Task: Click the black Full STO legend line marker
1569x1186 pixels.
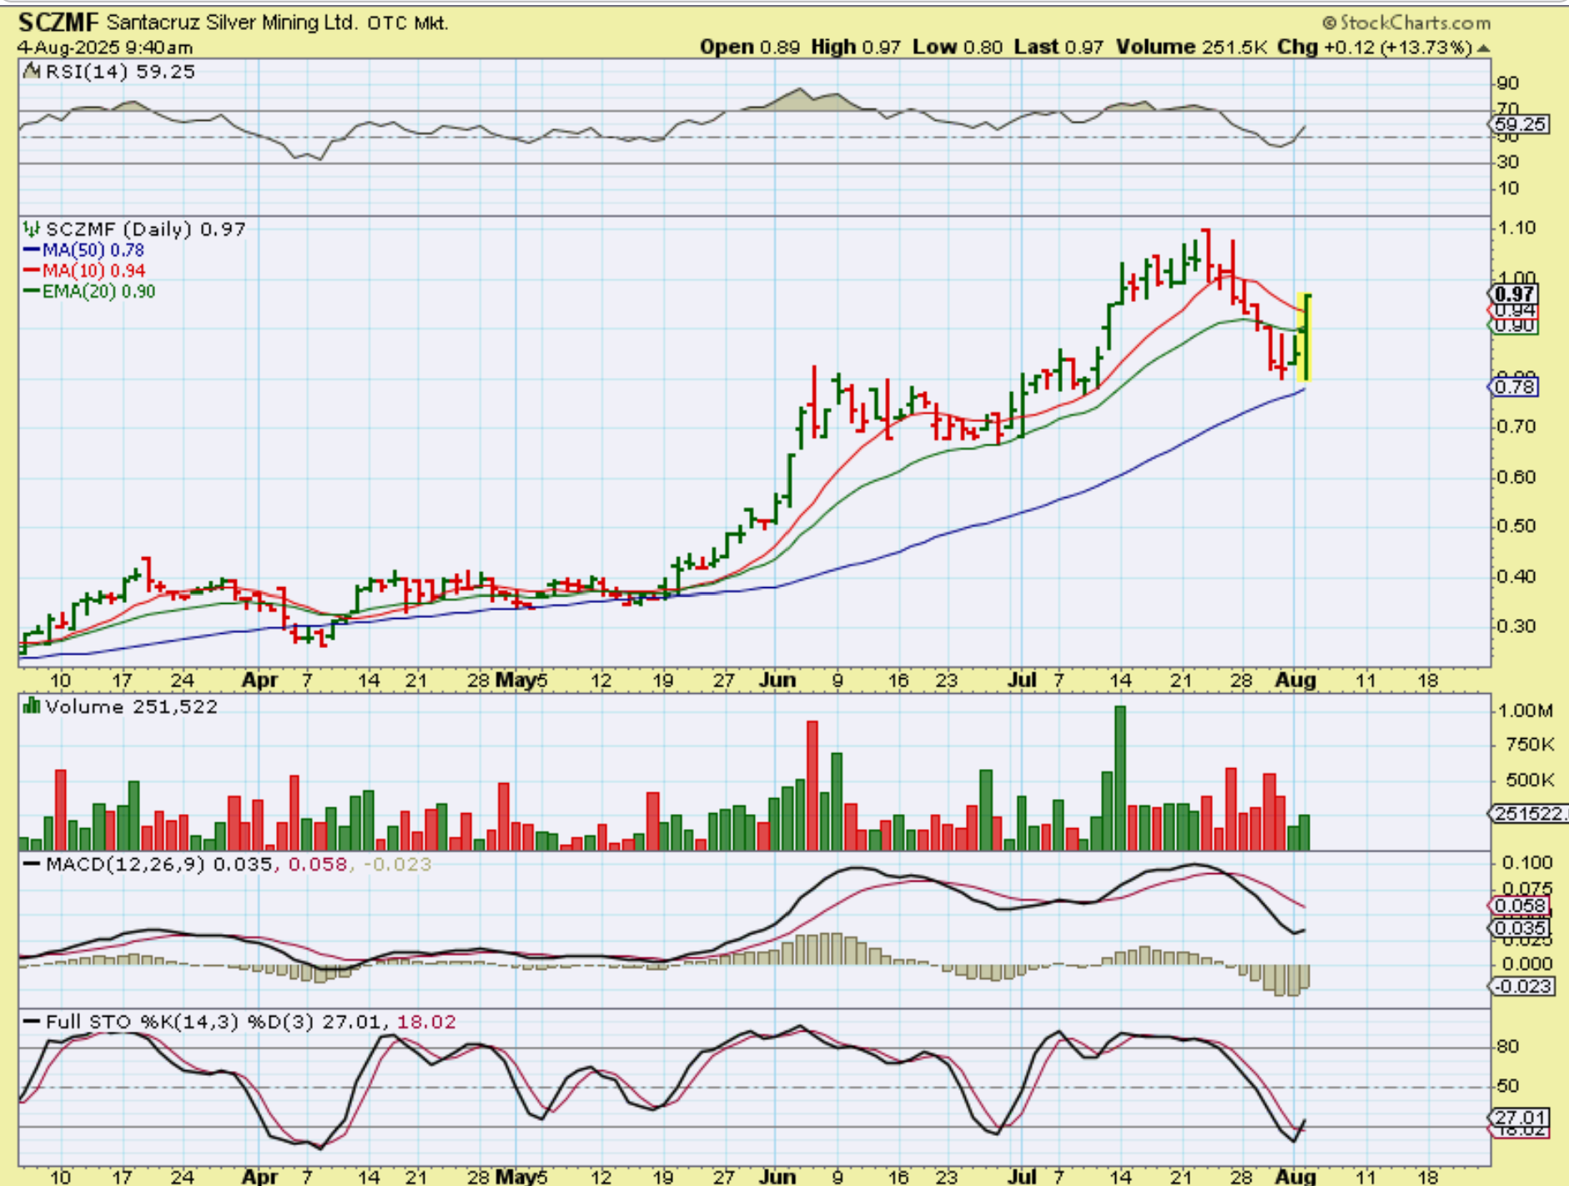Action: pyautogui.click(x=33, y=1022)
